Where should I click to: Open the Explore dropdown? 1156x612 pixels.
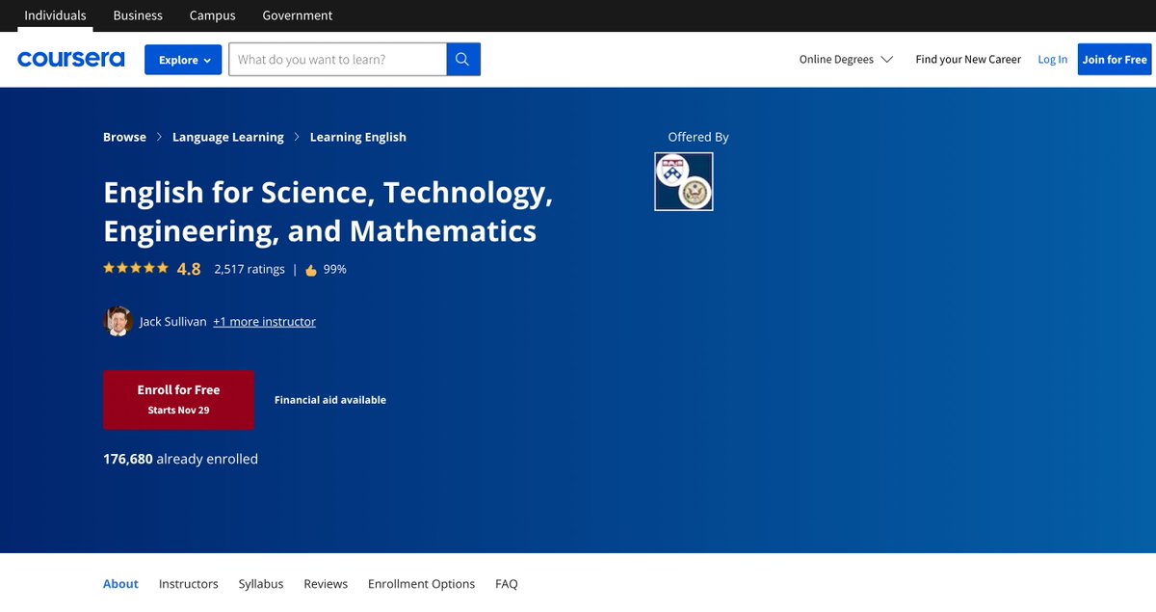click(183, 60)
